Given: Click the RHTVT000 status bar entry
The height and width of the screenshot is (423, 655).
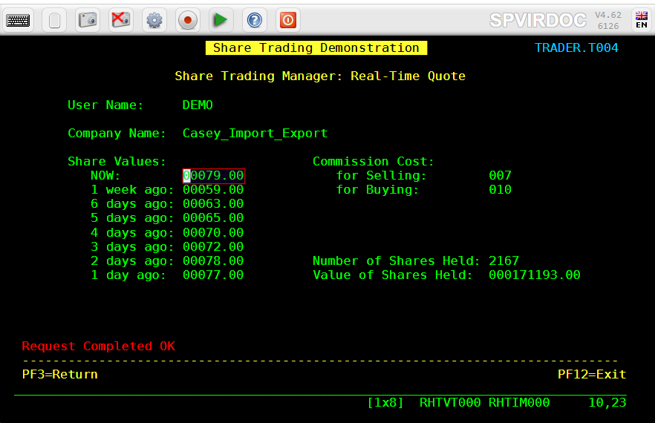Looking at the screenshot, I should (450, 402).
